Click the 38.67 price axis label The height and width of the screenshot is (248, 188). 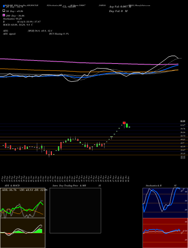pyautogui.click(x=183, y=150)
